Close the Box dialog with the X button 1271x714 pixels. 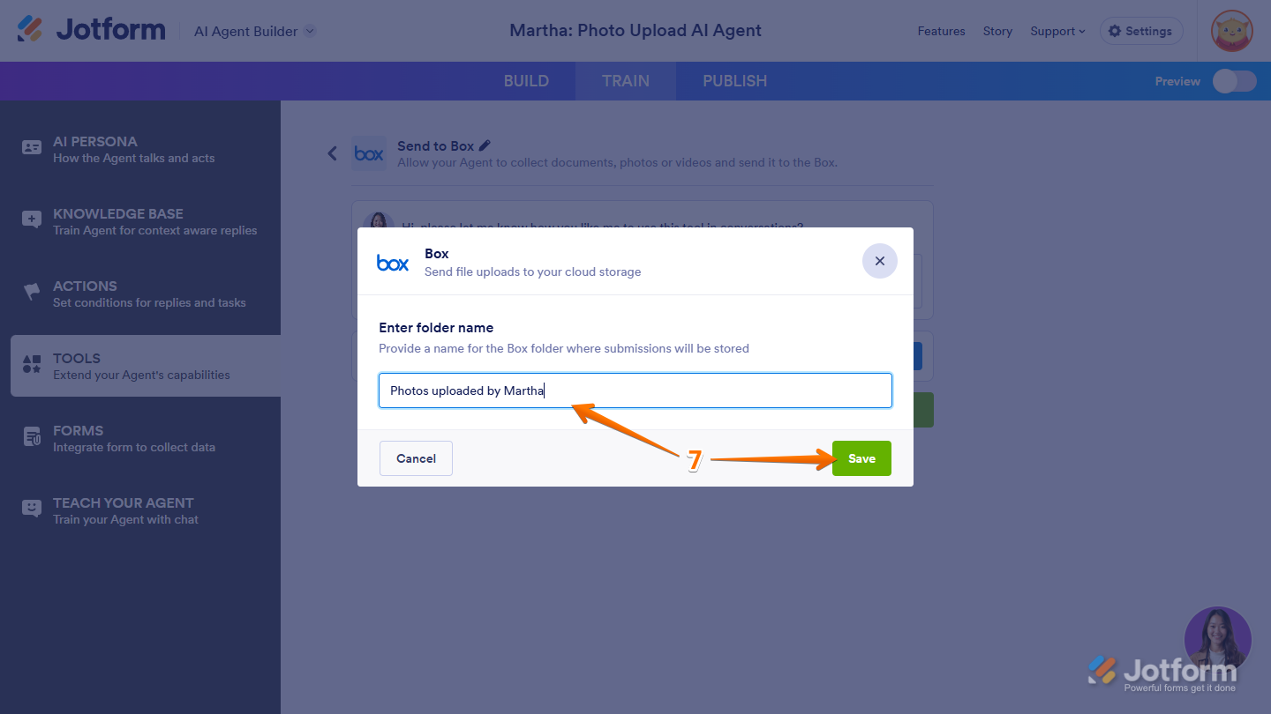tap(880, 261)
